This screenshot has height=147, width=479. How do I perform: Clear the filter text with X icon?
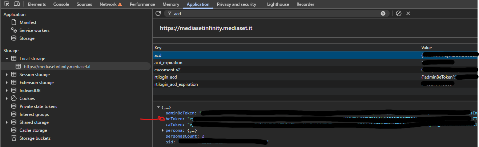[x=383, y=13]
